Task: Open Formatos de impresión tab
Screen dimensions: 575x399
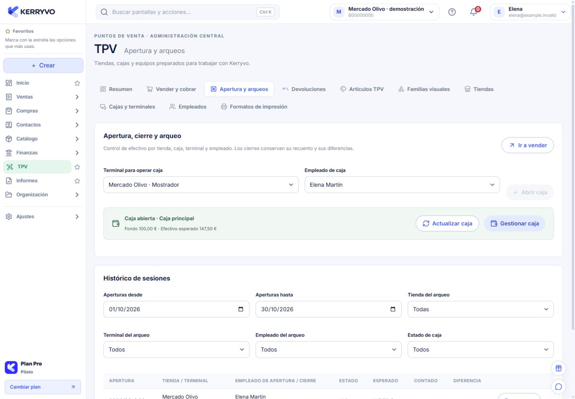Action: [254, 107]
